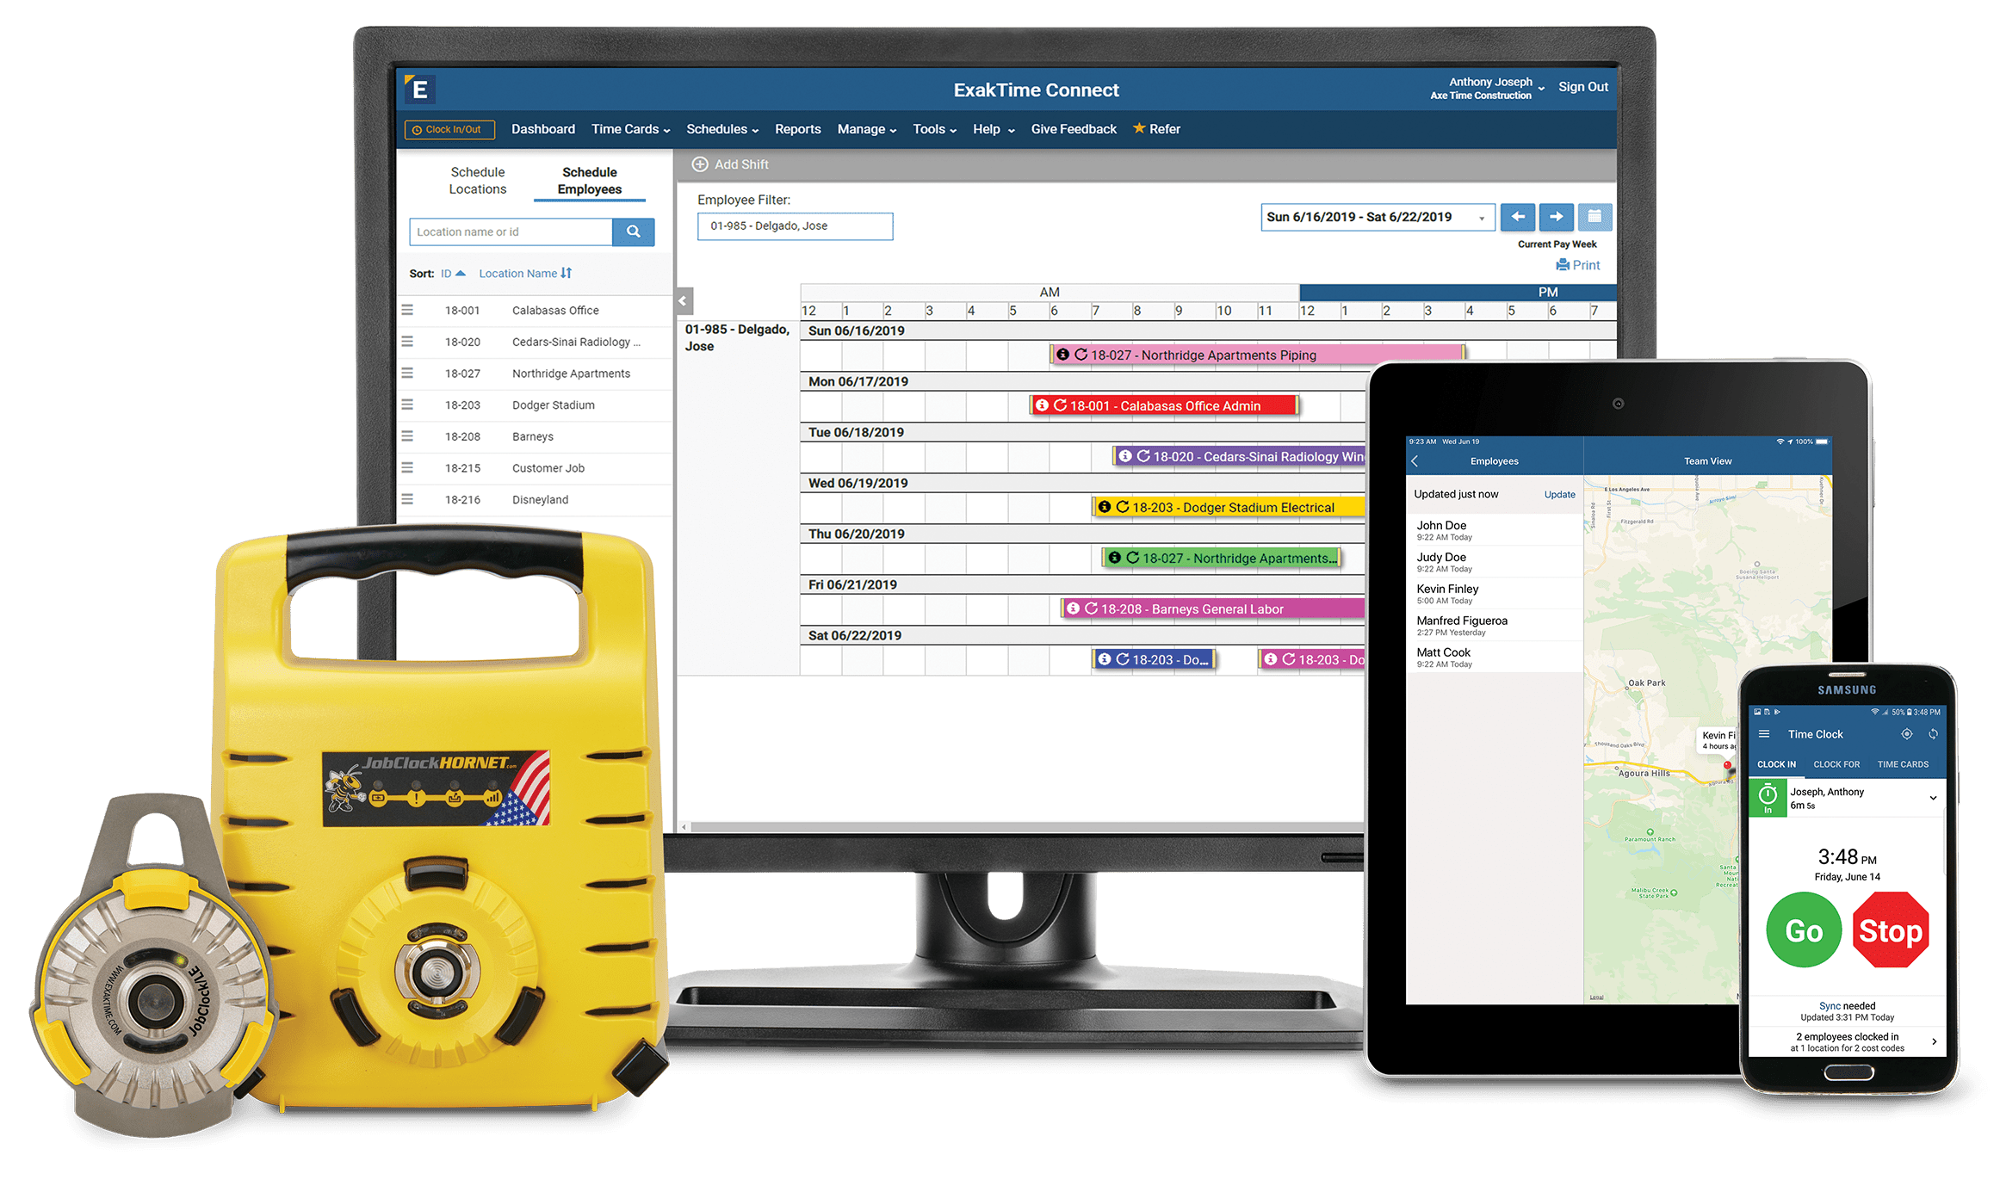The image size is (2000, 1192).
Task: Switch to CLOCK FOR tab on phone
Action: tap(1836, 764)
